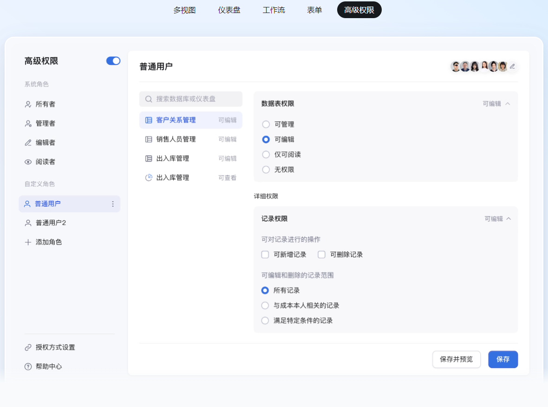Click the link icon for 授权方式设置

(28, 347)
